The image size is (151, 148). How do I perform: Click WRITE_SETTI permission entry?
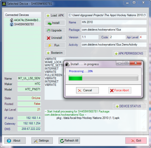click(54, 65)
